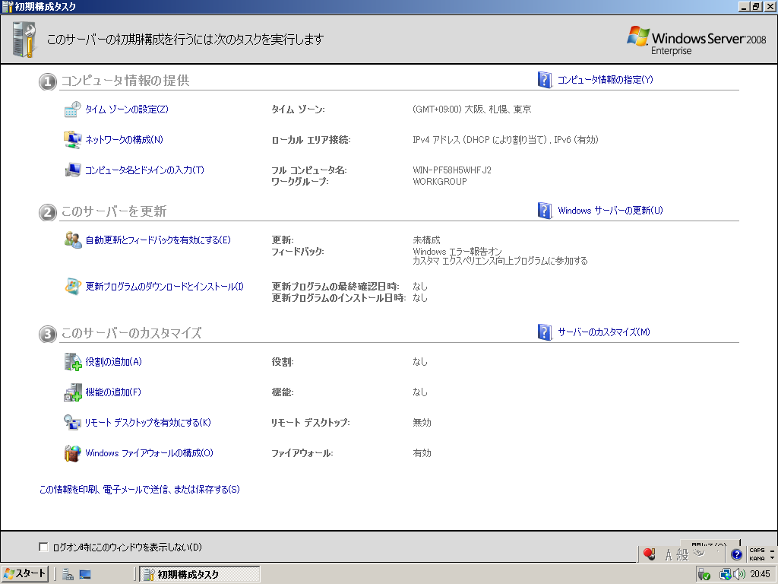Open Windows ファイアウォールの構成(O) link

[x=149, y=453]
